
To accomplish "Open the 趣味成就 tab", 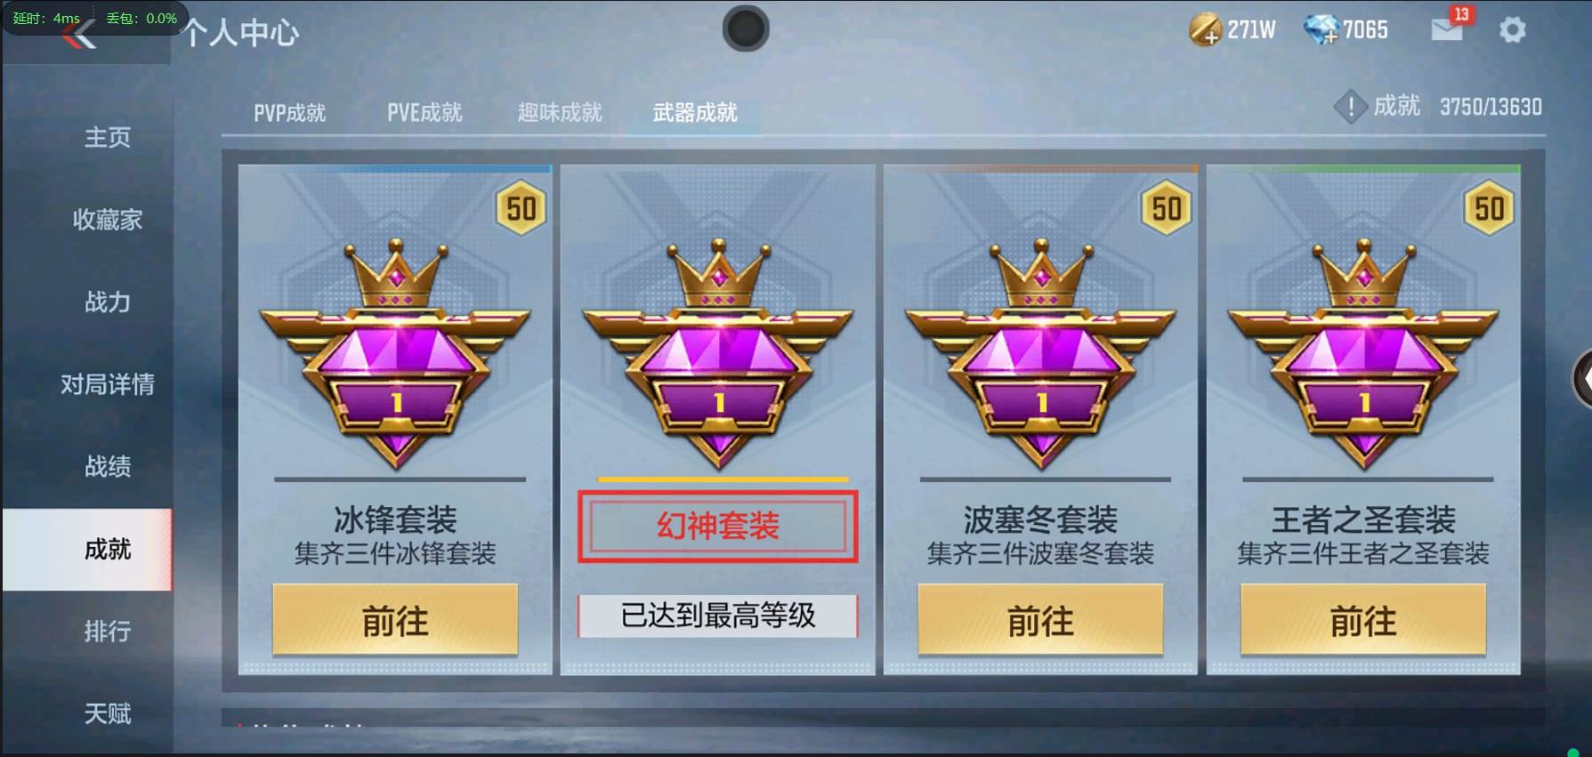I will pyautogui.click(x=560, y=113).
